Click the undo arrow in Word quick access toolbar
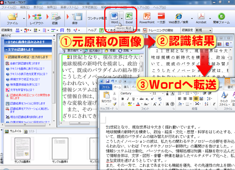 112,81
